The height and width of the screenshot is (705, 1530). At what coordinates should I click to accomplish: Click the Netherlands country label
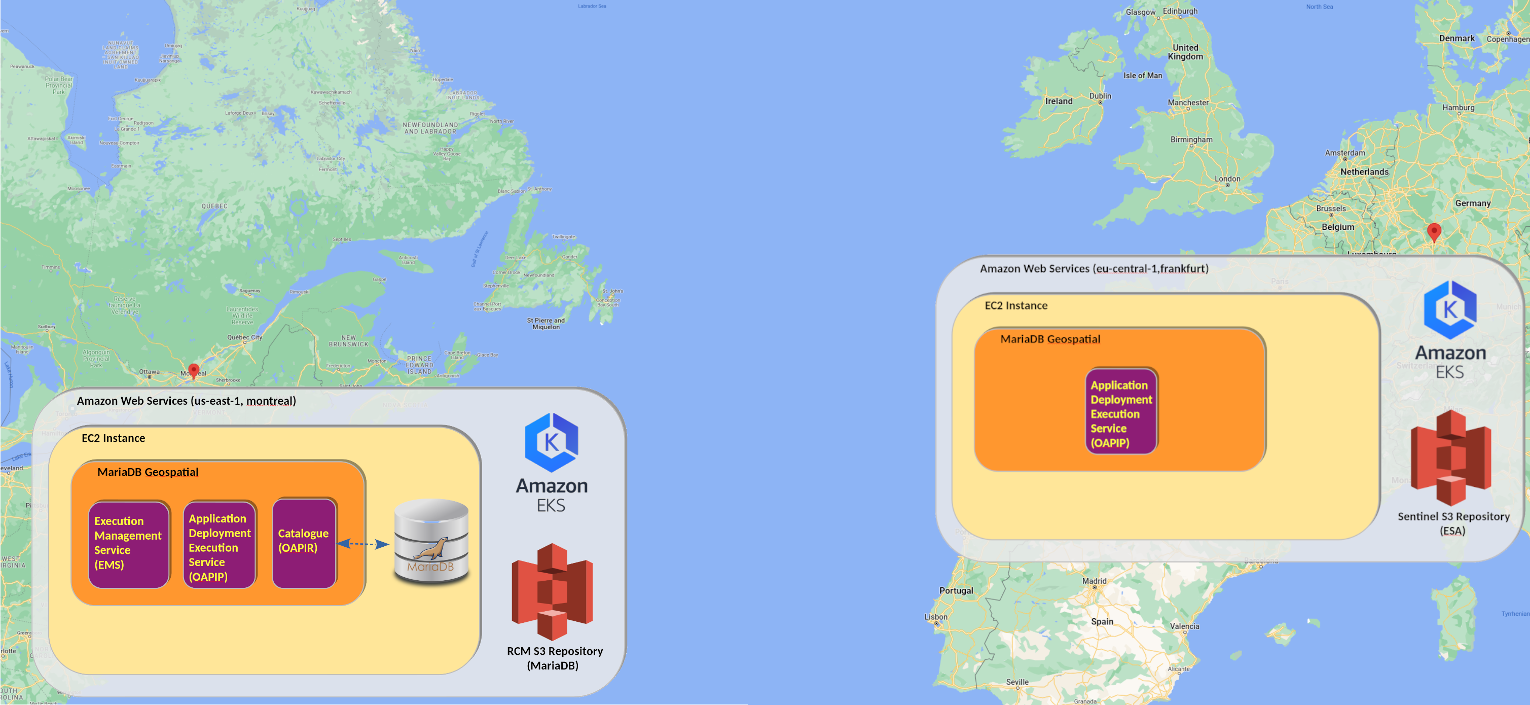[x=1364, y=172]
